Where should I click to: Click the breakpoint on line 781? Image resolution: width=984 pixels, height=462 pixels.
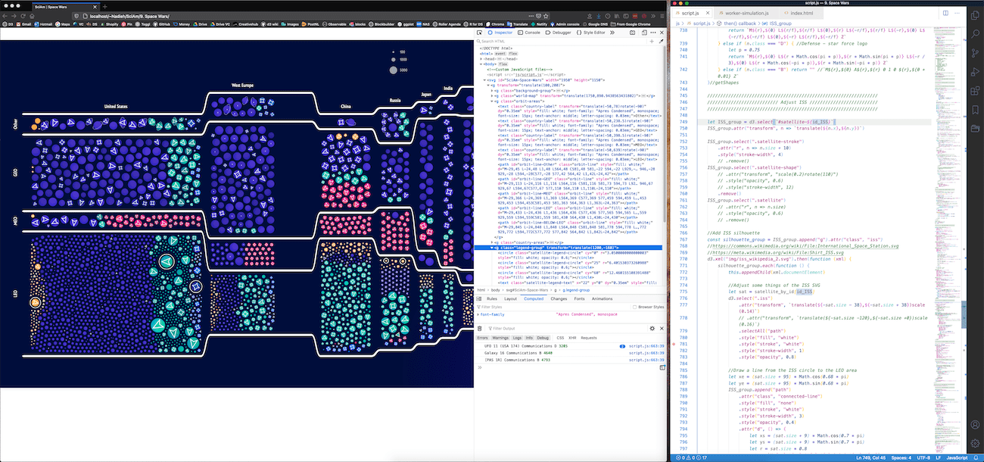(x=673, y=344)
